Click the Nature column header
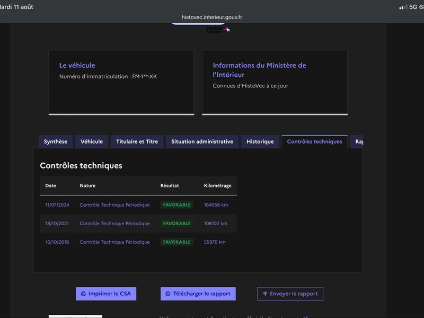The width and height of the screenshot is (424, 318). [87, 186]
